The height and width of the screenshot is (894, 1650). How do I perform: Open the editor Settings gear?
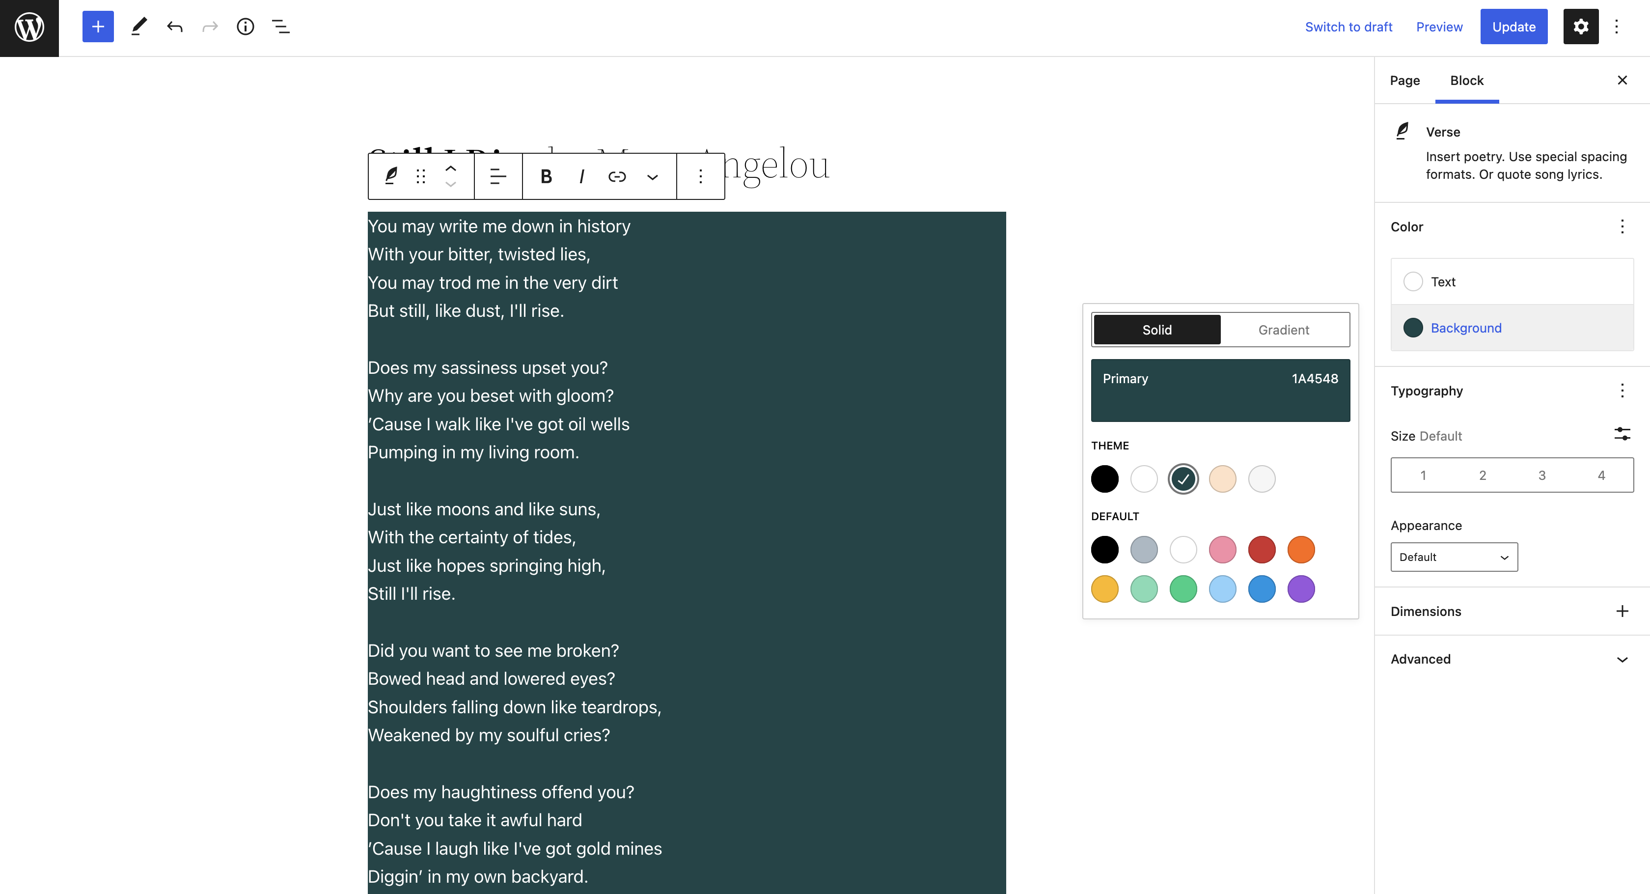coord(1581,26)
